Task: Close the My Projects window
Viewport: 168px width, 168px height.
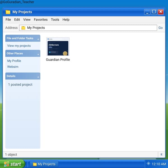Action: tap(161, 12)
